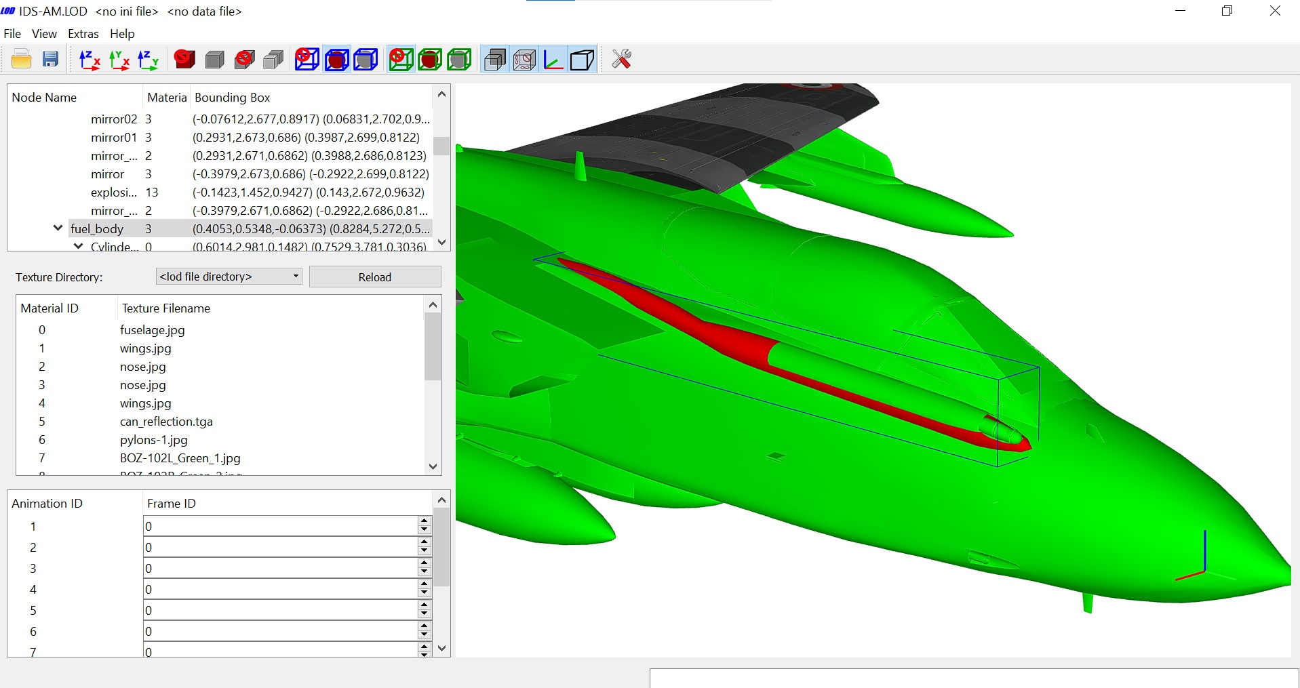
Task: Open the View menu
Action: (x=44, y=34)
